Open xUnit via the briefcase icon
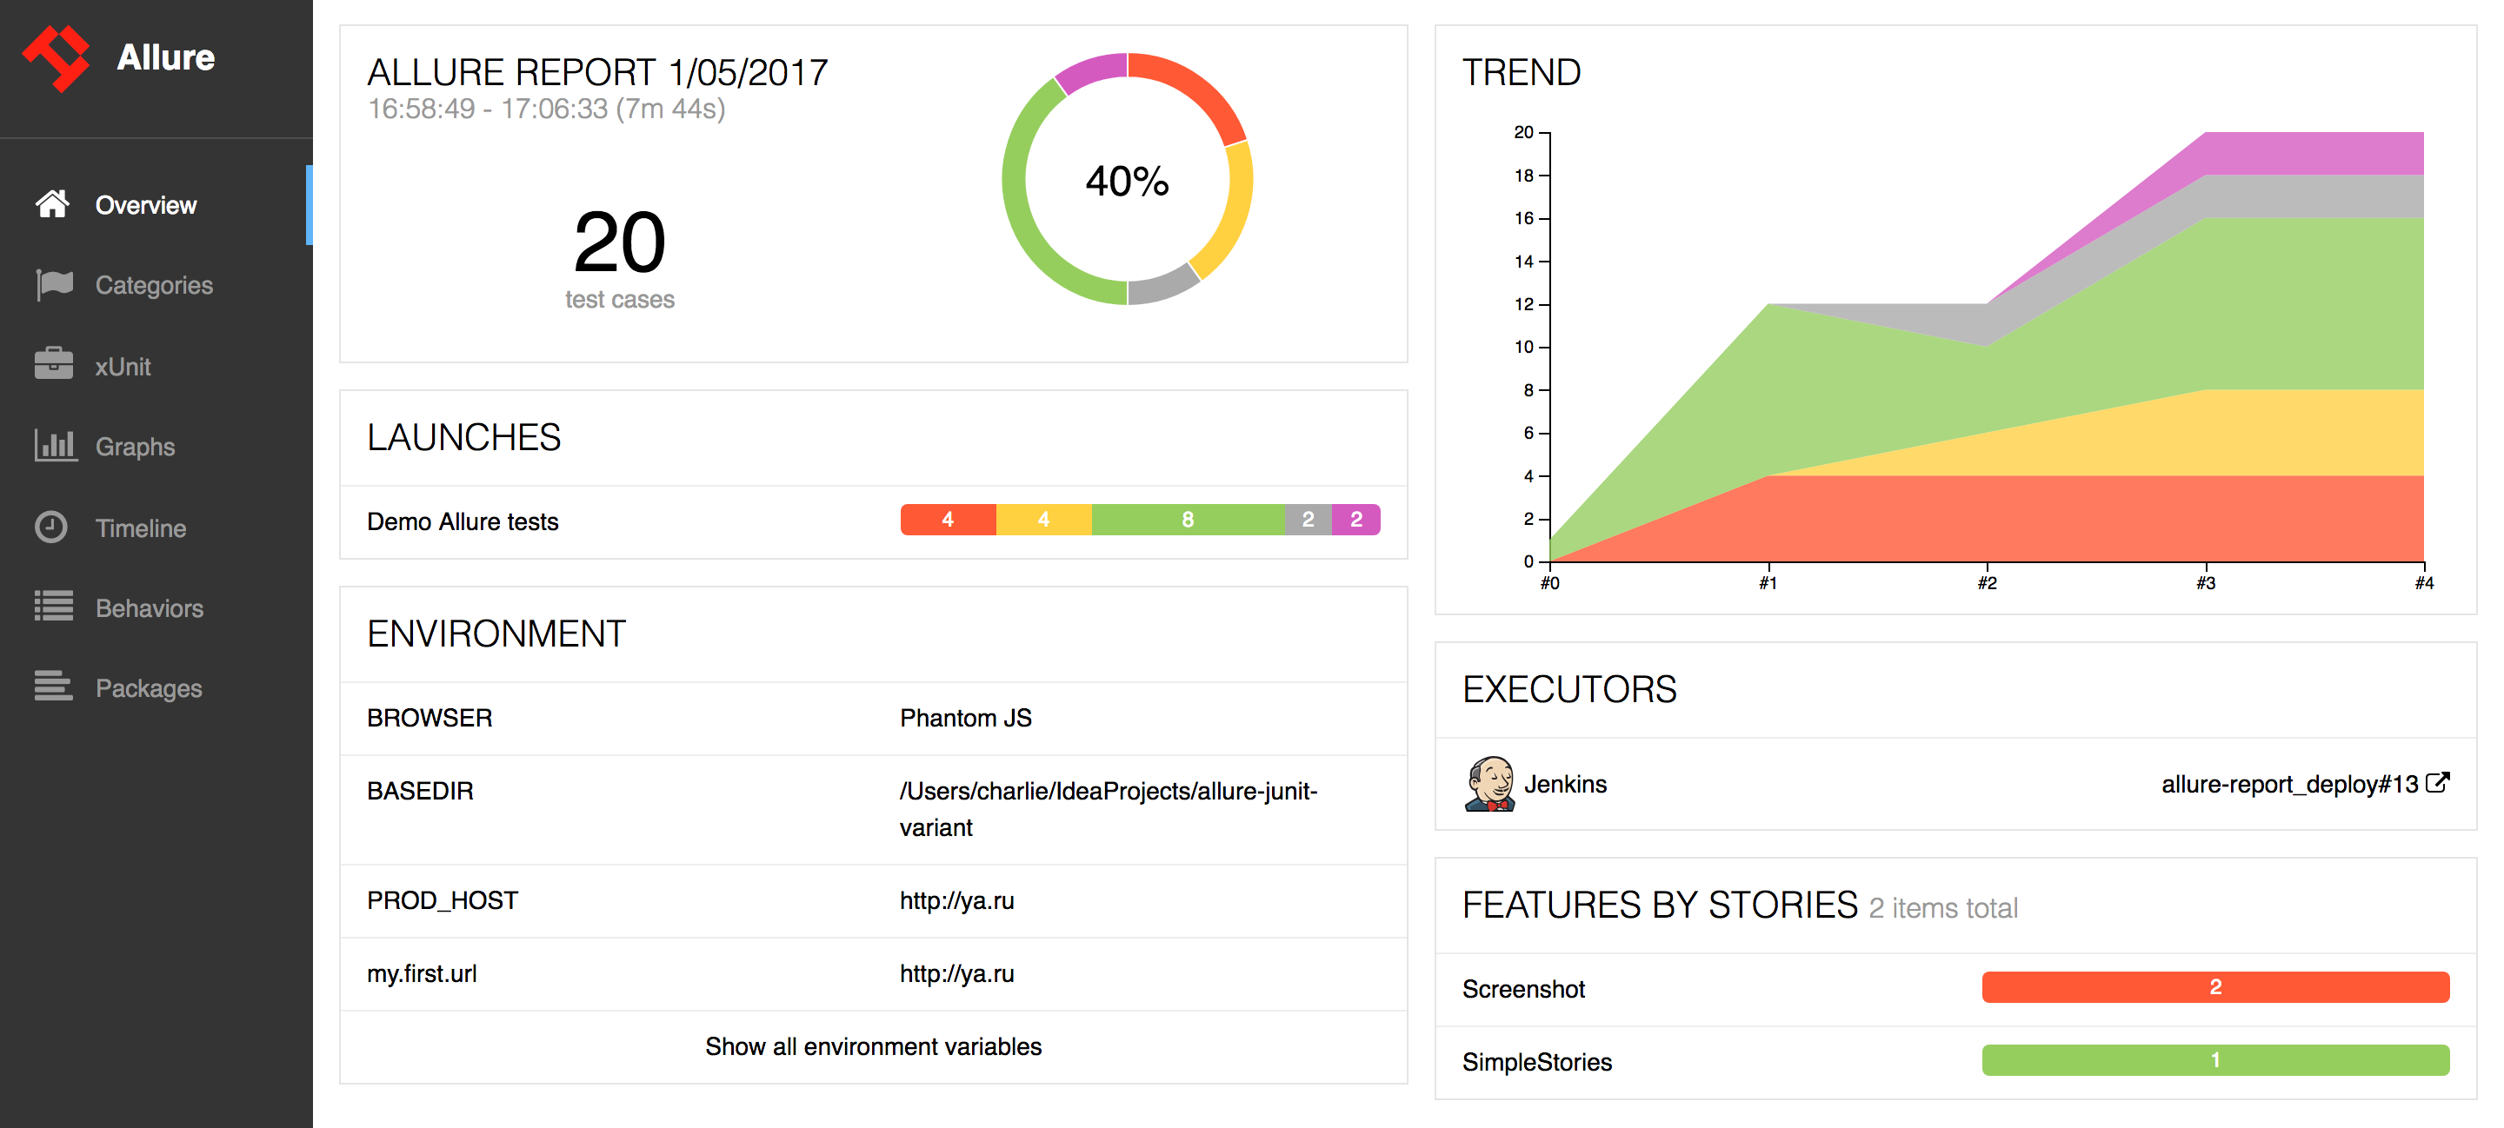This screenshot has height=1128, width=2504. tap(52, 365)
